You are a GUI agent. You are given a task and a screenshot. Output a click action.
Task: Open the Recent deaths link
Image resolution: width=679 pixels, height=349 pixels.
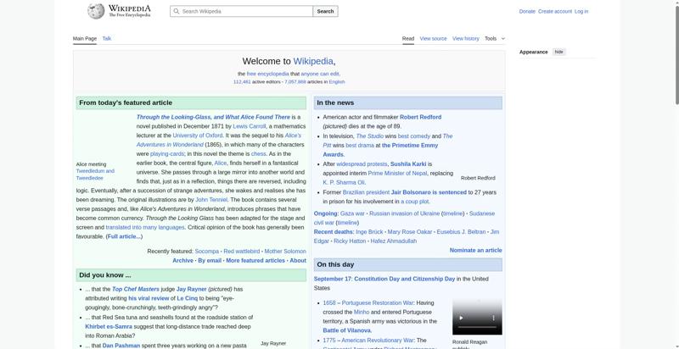click(333, 232)
